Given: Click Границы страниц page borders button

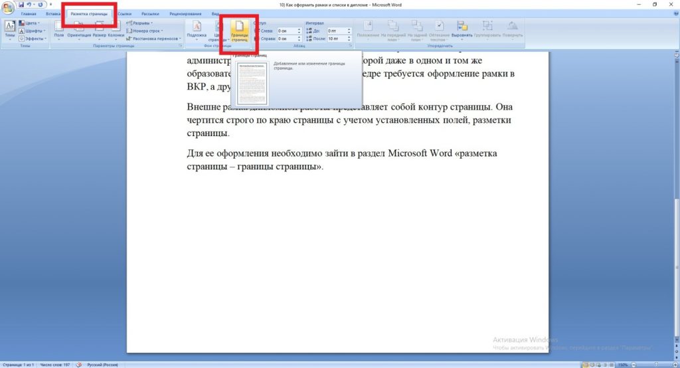Looking at the screenshot, I should (239, 30).
